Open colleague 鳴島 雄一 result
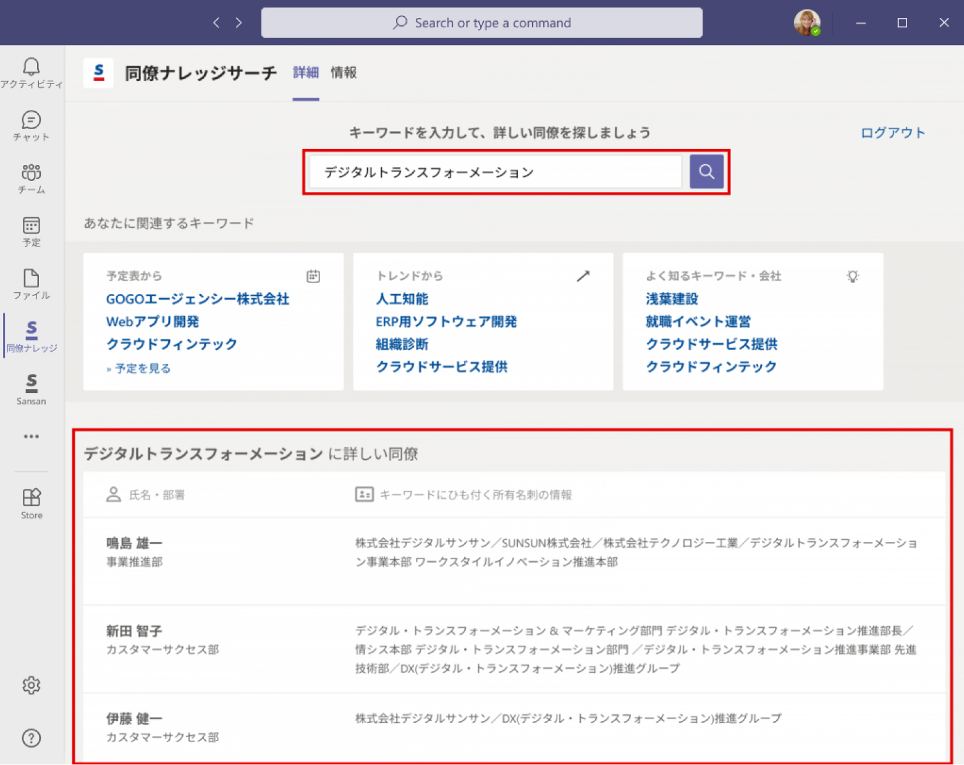 tap(134, 543)
